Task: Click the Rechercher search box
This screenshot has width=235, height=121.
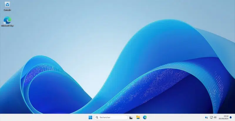Action: click(111, 117)
